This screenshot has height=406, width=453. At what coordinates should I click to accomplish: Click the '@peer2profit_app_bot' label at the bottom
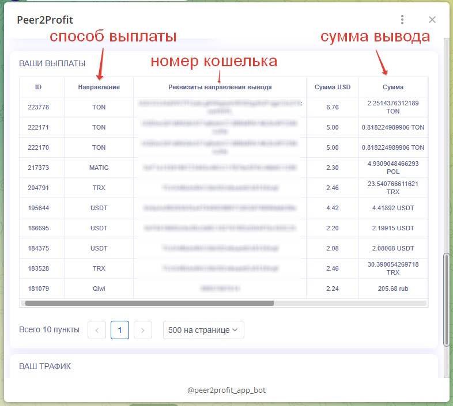pyautogui.click(x=226, y=390)
